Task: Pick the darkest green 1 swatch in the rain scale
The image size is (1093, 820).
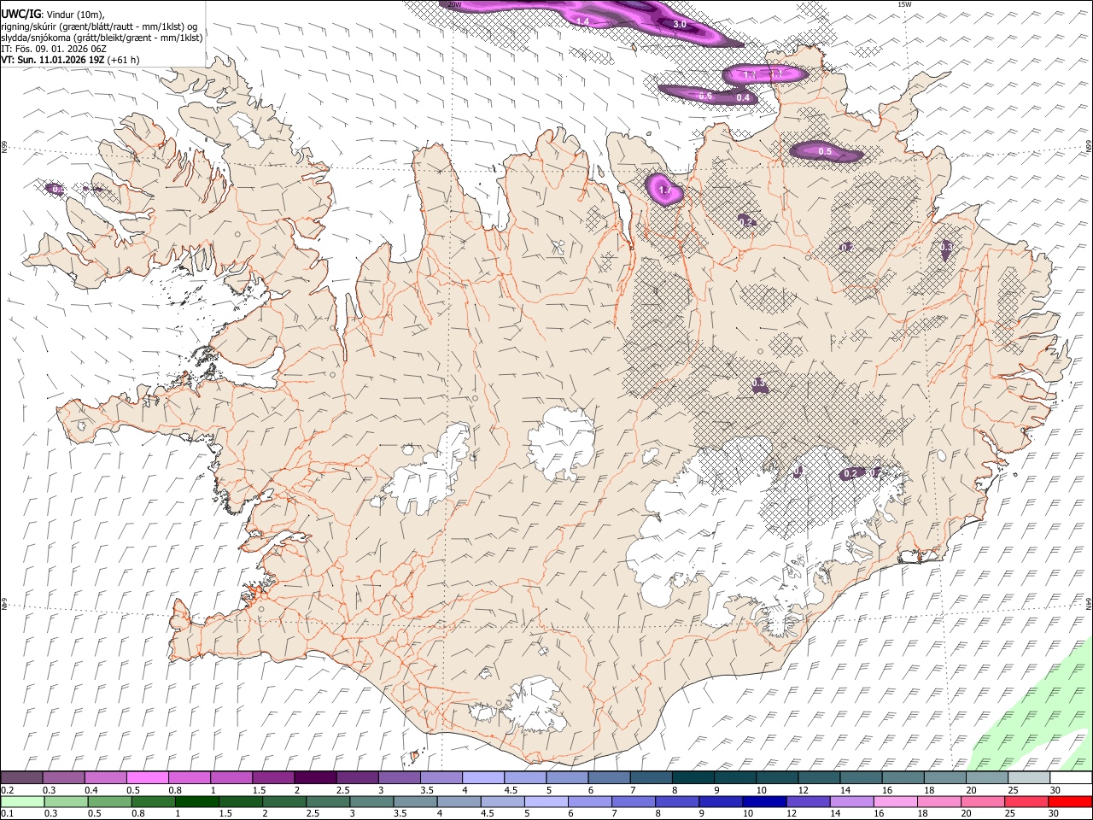Action: 196,801
